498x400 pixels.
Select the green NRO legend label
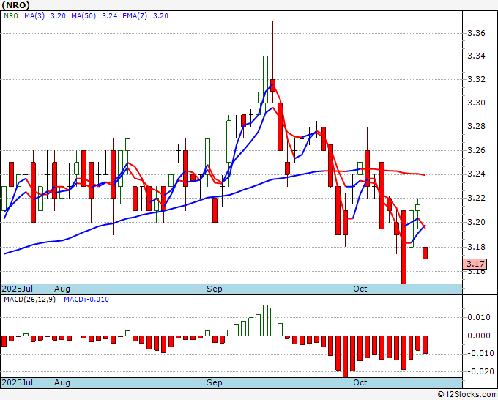pos(11,16)
